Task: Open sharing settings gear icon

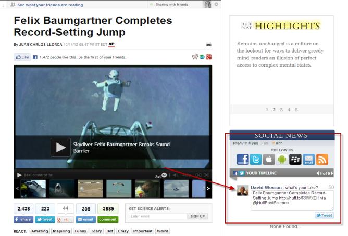Action: point(216,4)
